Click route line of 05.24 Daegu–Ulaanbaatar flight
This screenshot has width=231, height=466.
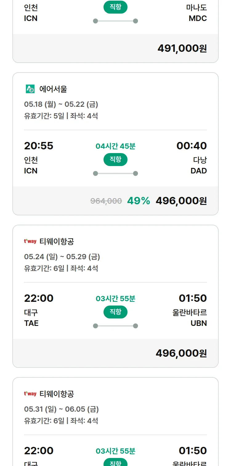(x=115, y=326)
